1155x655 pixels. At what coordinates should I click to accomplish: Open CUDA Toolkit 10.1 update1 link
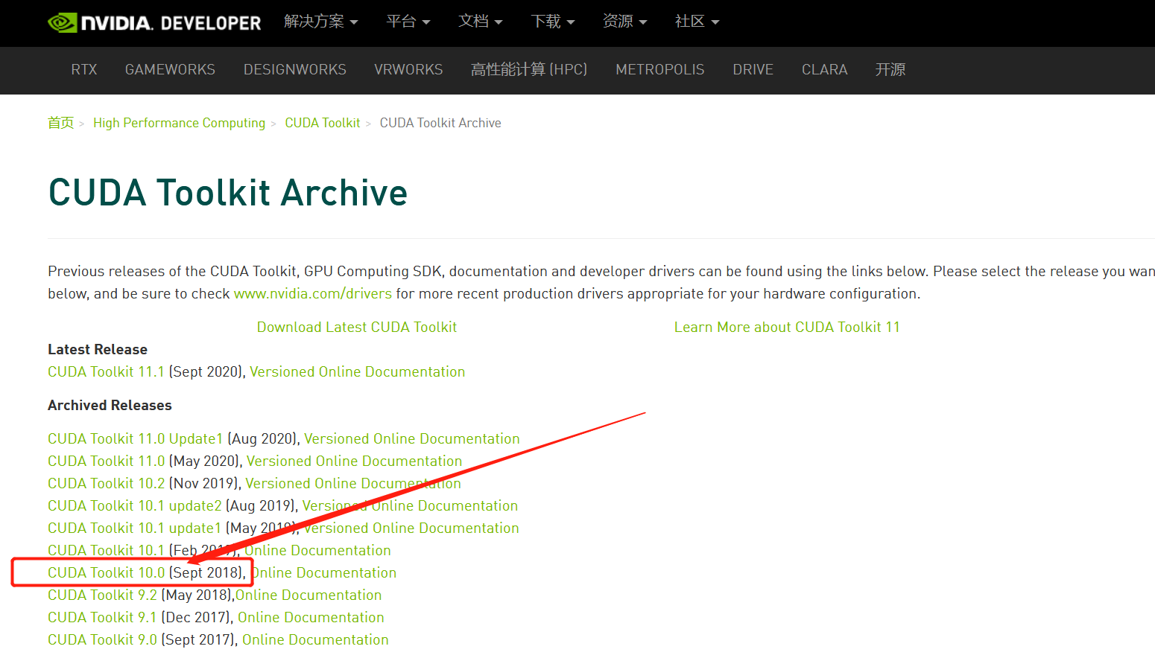click(x=135, y=528)
